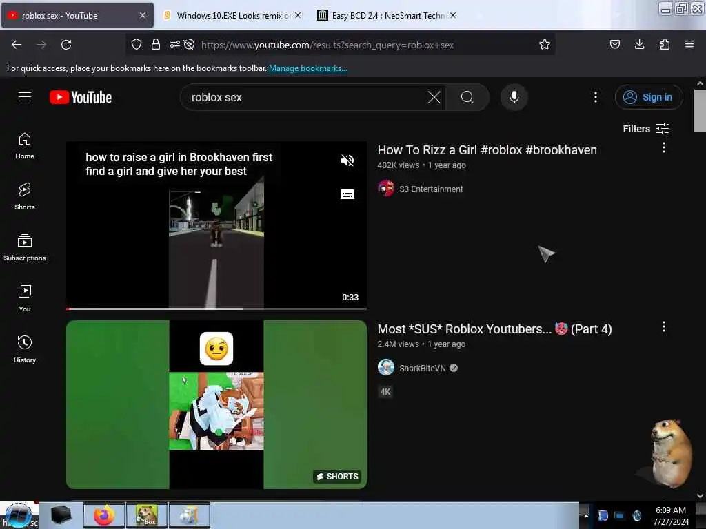
Task: Open the Windows Start orb
Action: coord(18,515)
